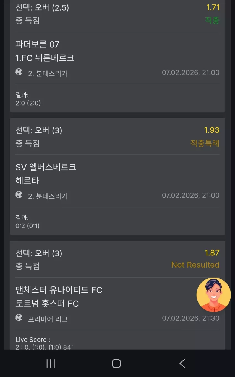Tap the green 적중 status label
Viewport: 235px width, 377px height.
[x=212, y=20]
